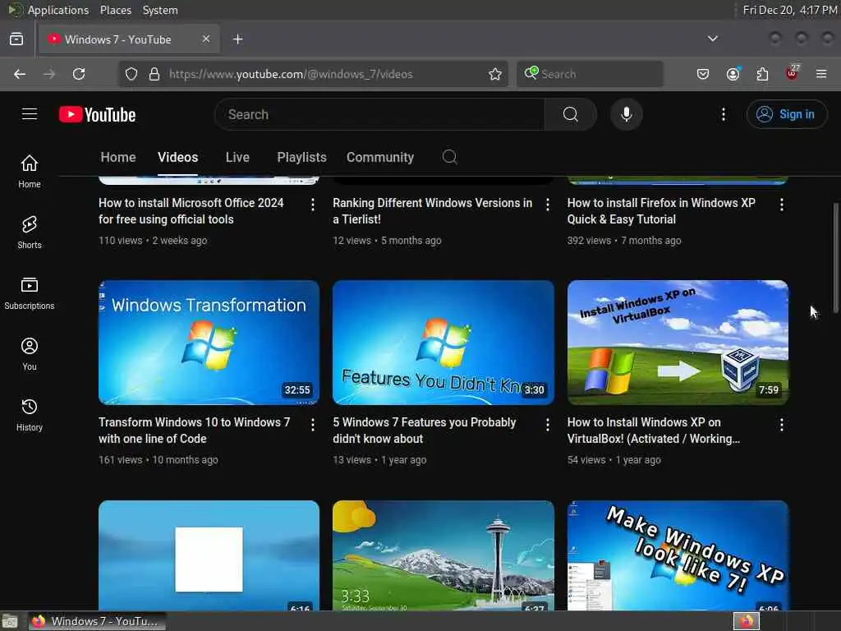View site security padlock info

(x=154, y=74)
